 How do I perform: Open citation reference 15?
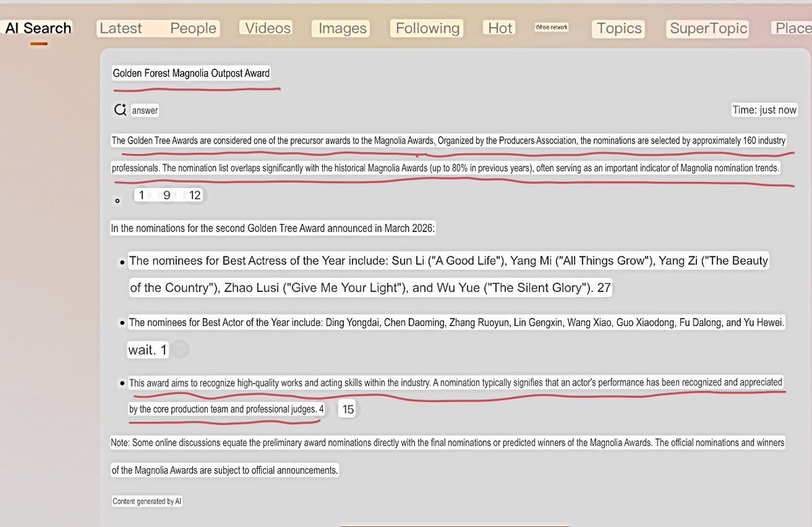[347, 409]
